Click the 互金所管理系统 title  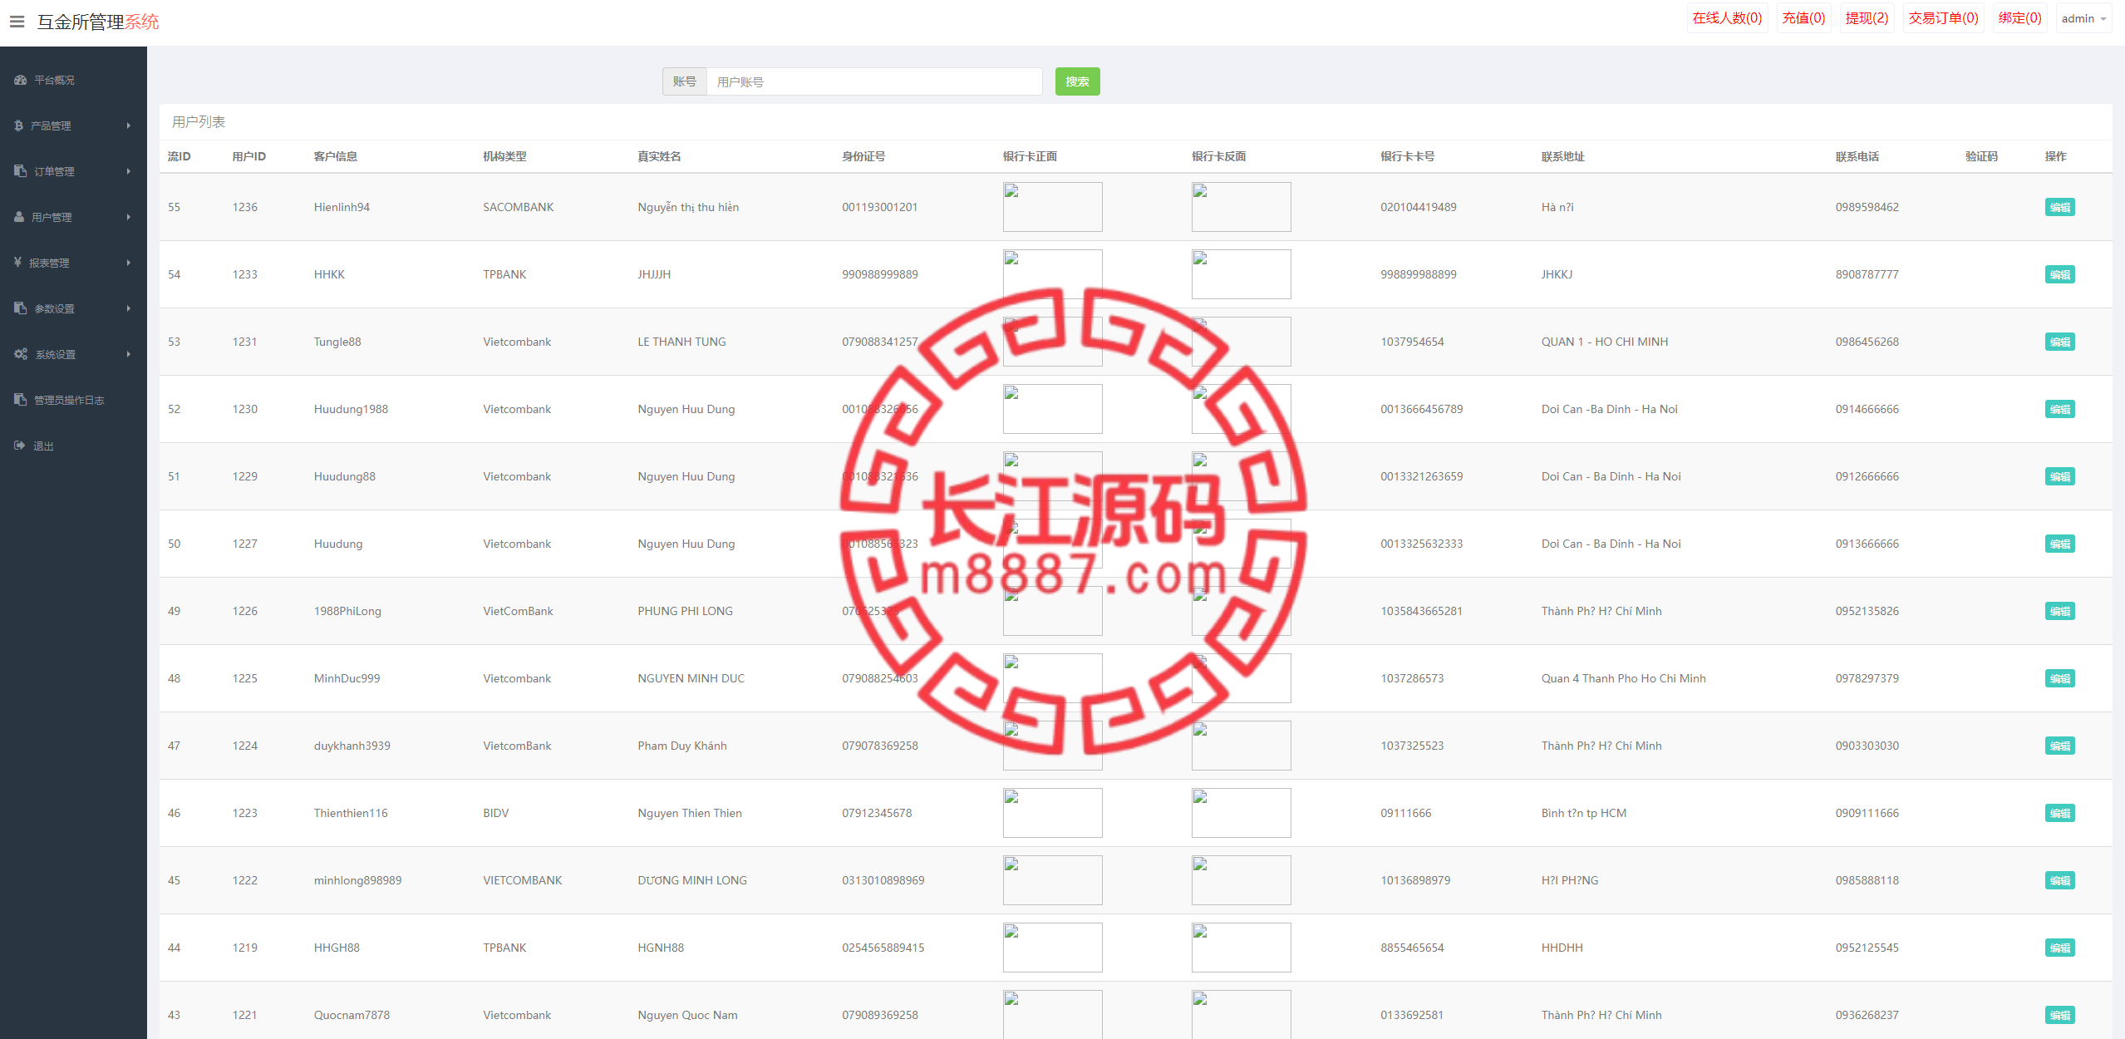coord(98,22)
